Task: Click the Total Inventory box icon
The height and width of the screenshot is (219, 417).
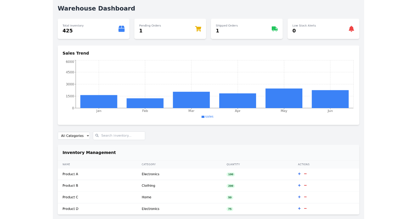Action: coord(121,29)
